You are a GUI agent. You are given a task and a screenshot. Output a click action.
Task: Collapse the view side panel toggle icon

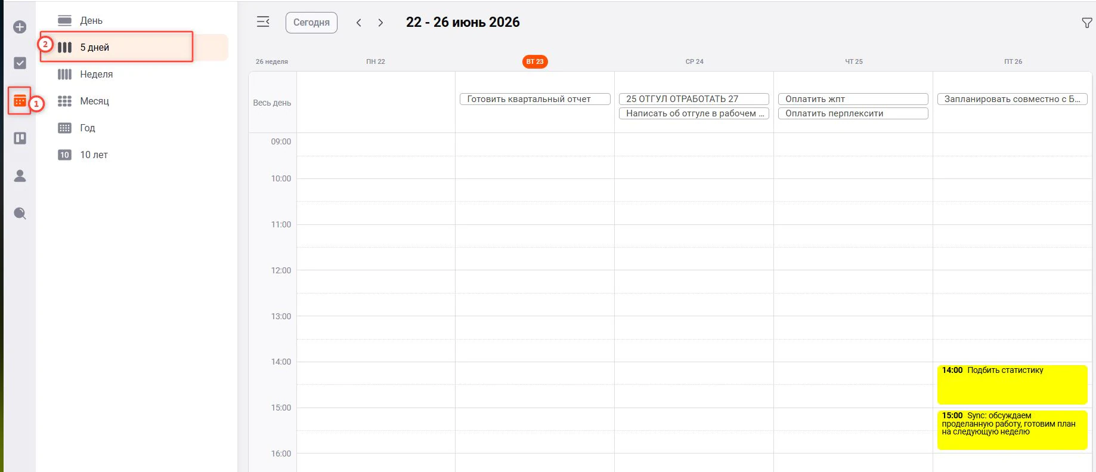tap(263, 22)
